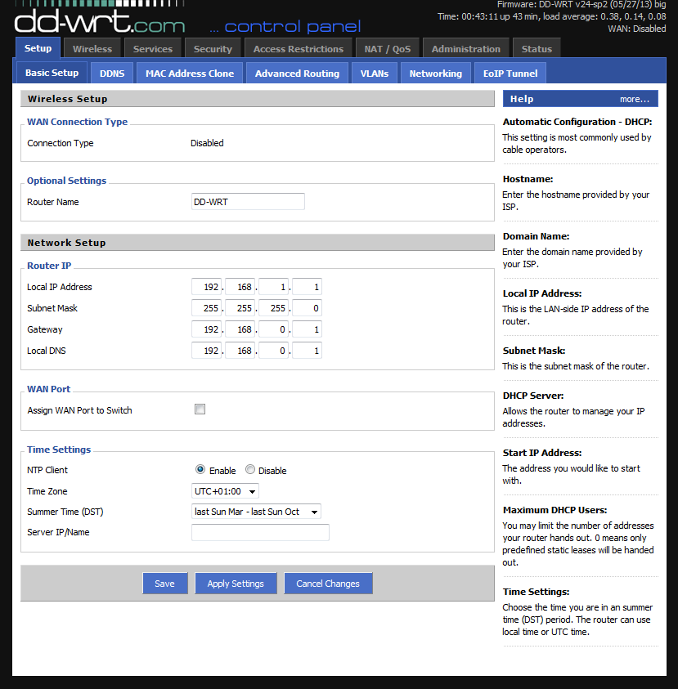Viewport: 678px width, 689px height.
Task: Click the 'Time Settings:' help heading
Action: [x=536, y=592]
